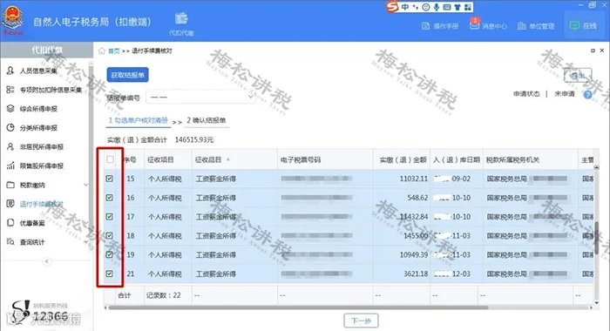Click the table horizontal scrollbar
Viewport: 610px width, 331px height.
pos(298,307)
